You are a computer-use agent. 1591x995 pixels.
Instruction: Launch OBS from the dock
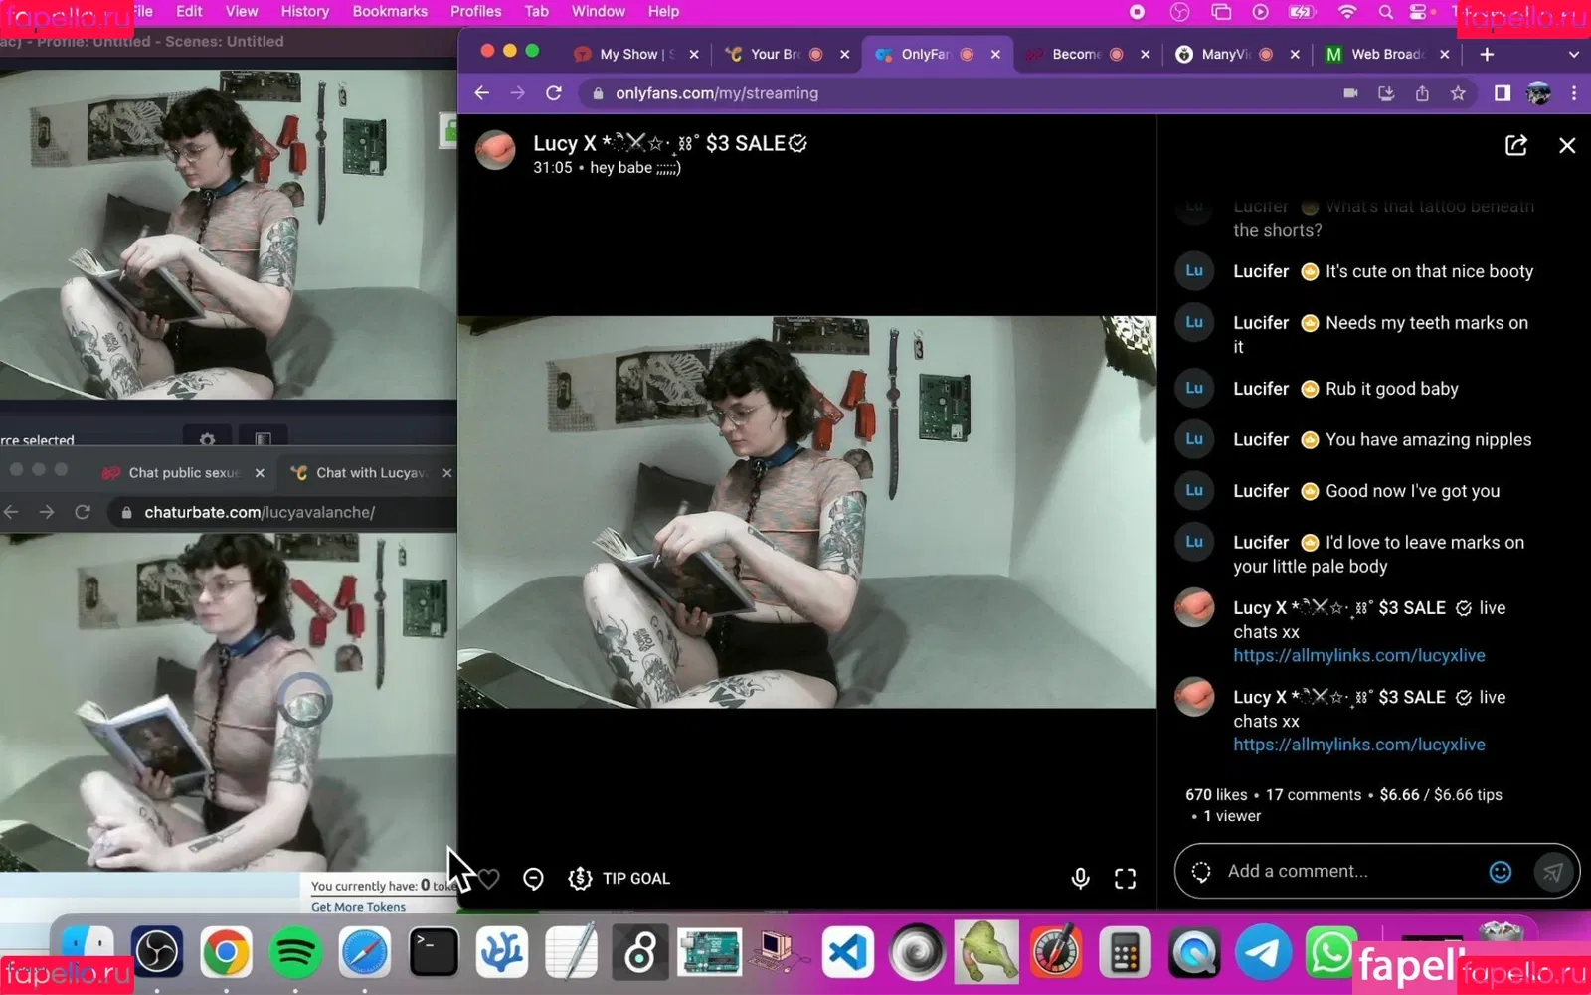158,951
